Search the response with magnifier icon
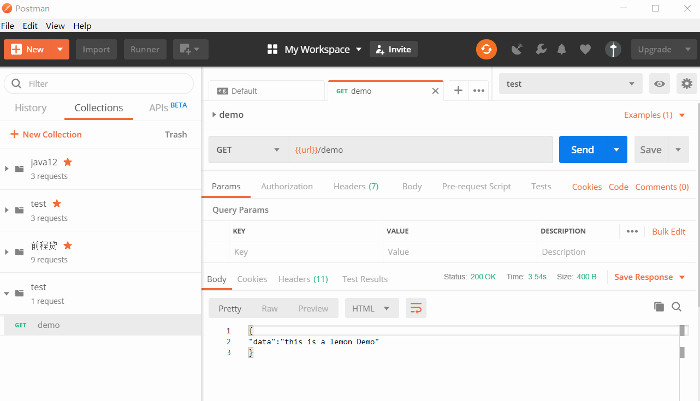700x401 pixels. point(677,307)
